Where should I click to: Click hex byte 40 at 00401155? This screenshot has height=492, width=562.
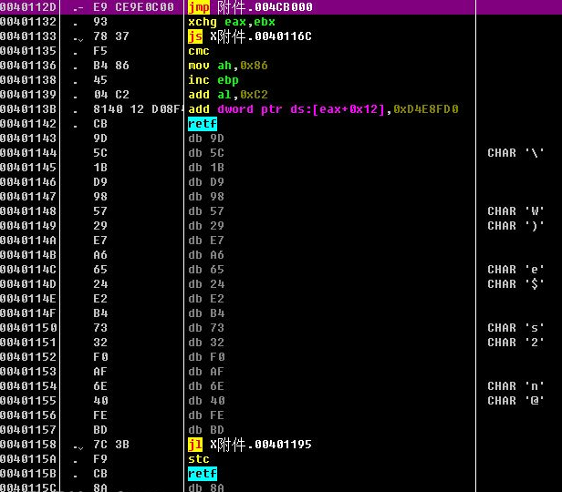click(100, 401)
